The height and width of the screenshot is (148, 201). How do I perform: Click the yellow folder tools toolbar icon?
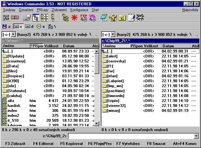click(122, 18)
